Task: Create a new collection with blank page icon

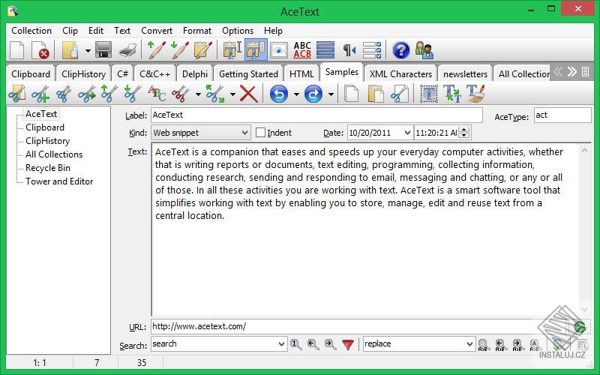Action: coord(16,50)
